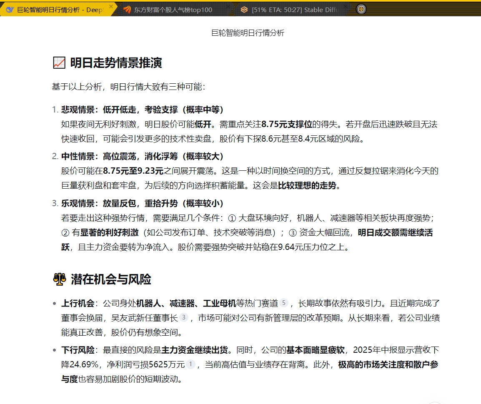Screen dimensions: 481x404
Task: Close the Stable Diffusion tab
Action: point(345,6)
